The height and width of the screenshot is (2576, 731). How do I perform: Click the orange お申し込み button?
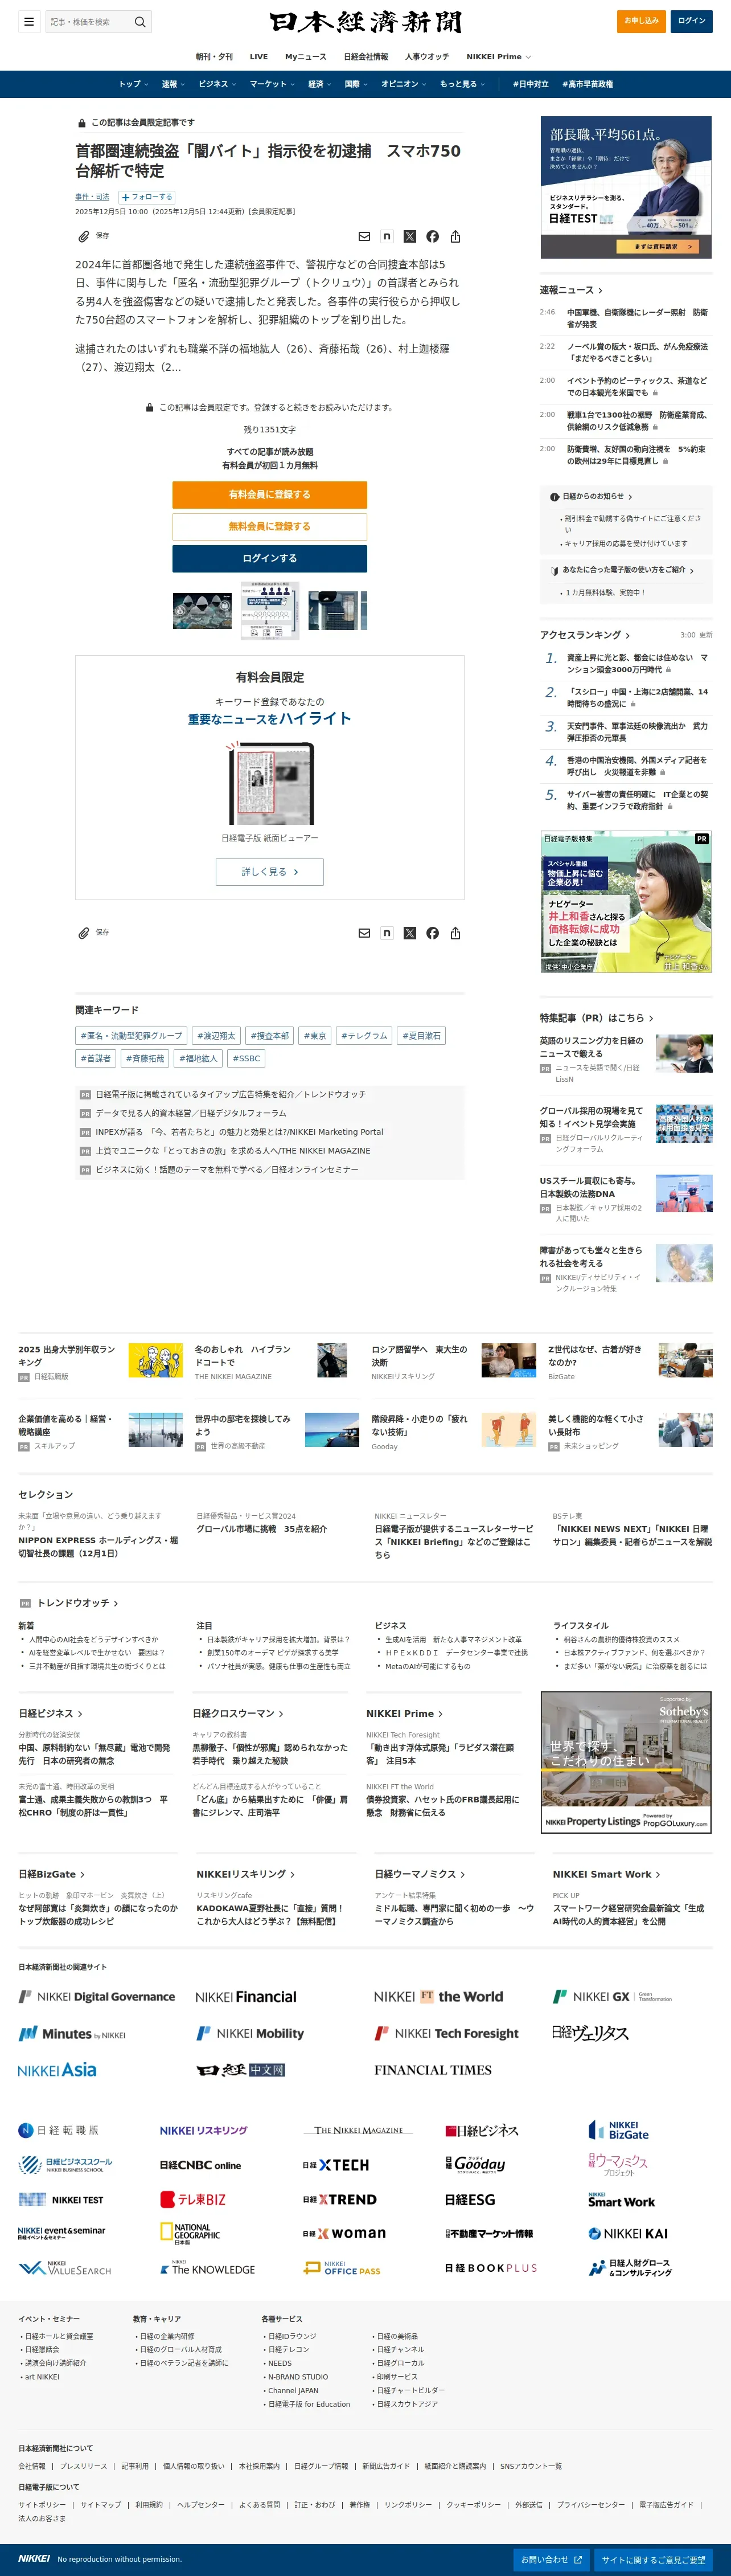click(641, 21)
